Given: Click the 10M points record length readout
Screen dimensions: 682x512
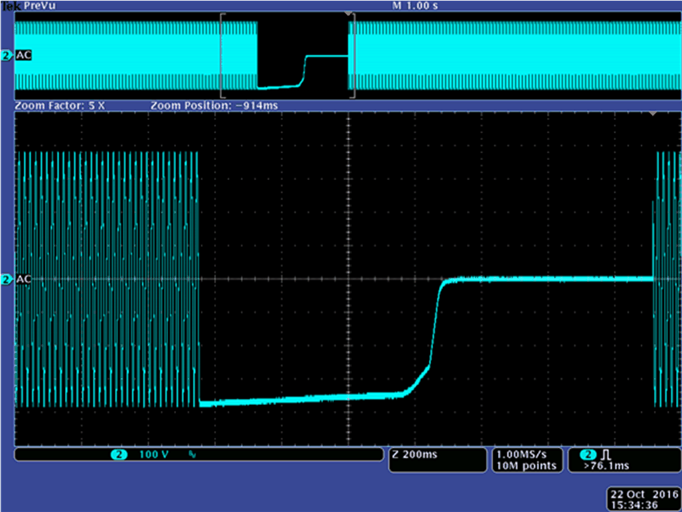Looking at the screenshot, I should 525,466.
